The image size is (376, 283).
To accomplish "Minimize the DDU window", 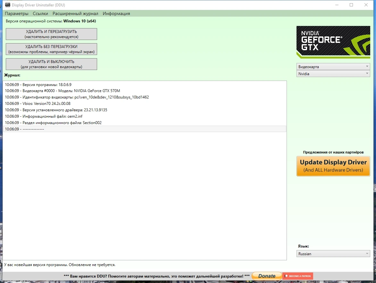I will (x=337, y=5).
